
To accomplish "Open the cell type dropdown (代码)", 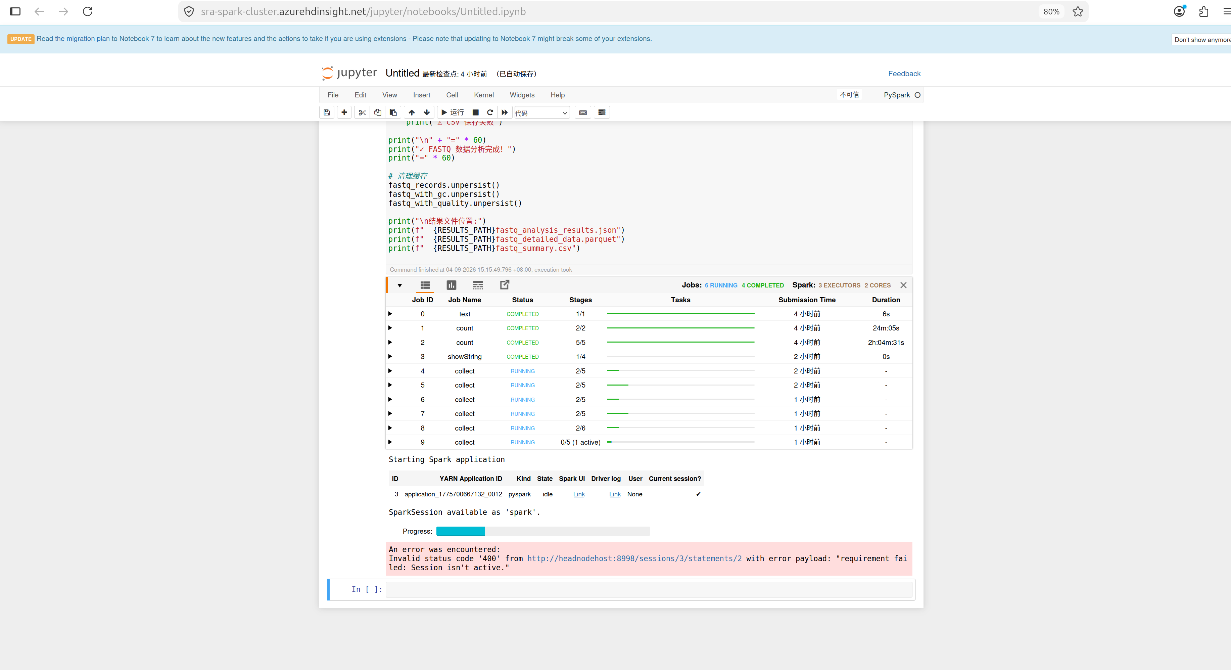I will pos(542,113).
